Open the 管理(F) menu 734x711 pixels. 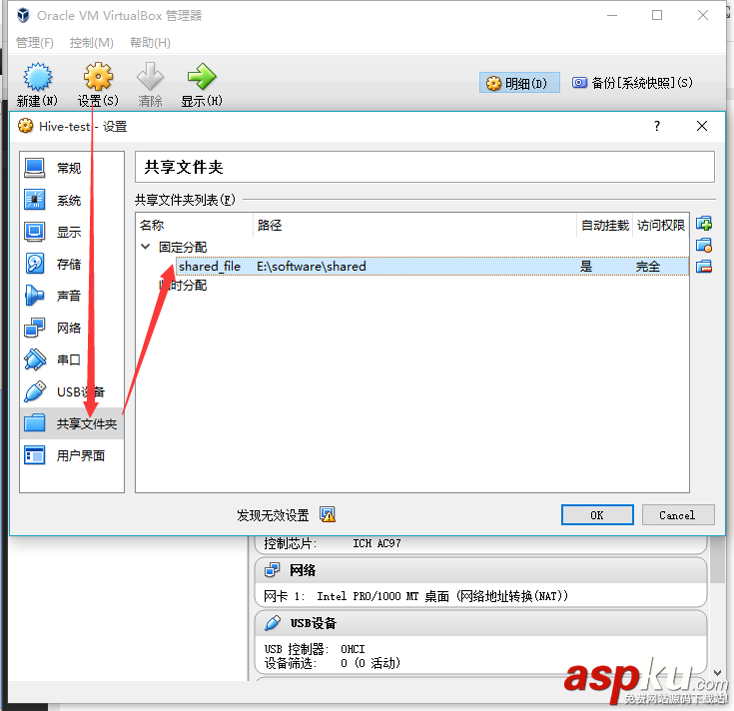coord(35,43)
